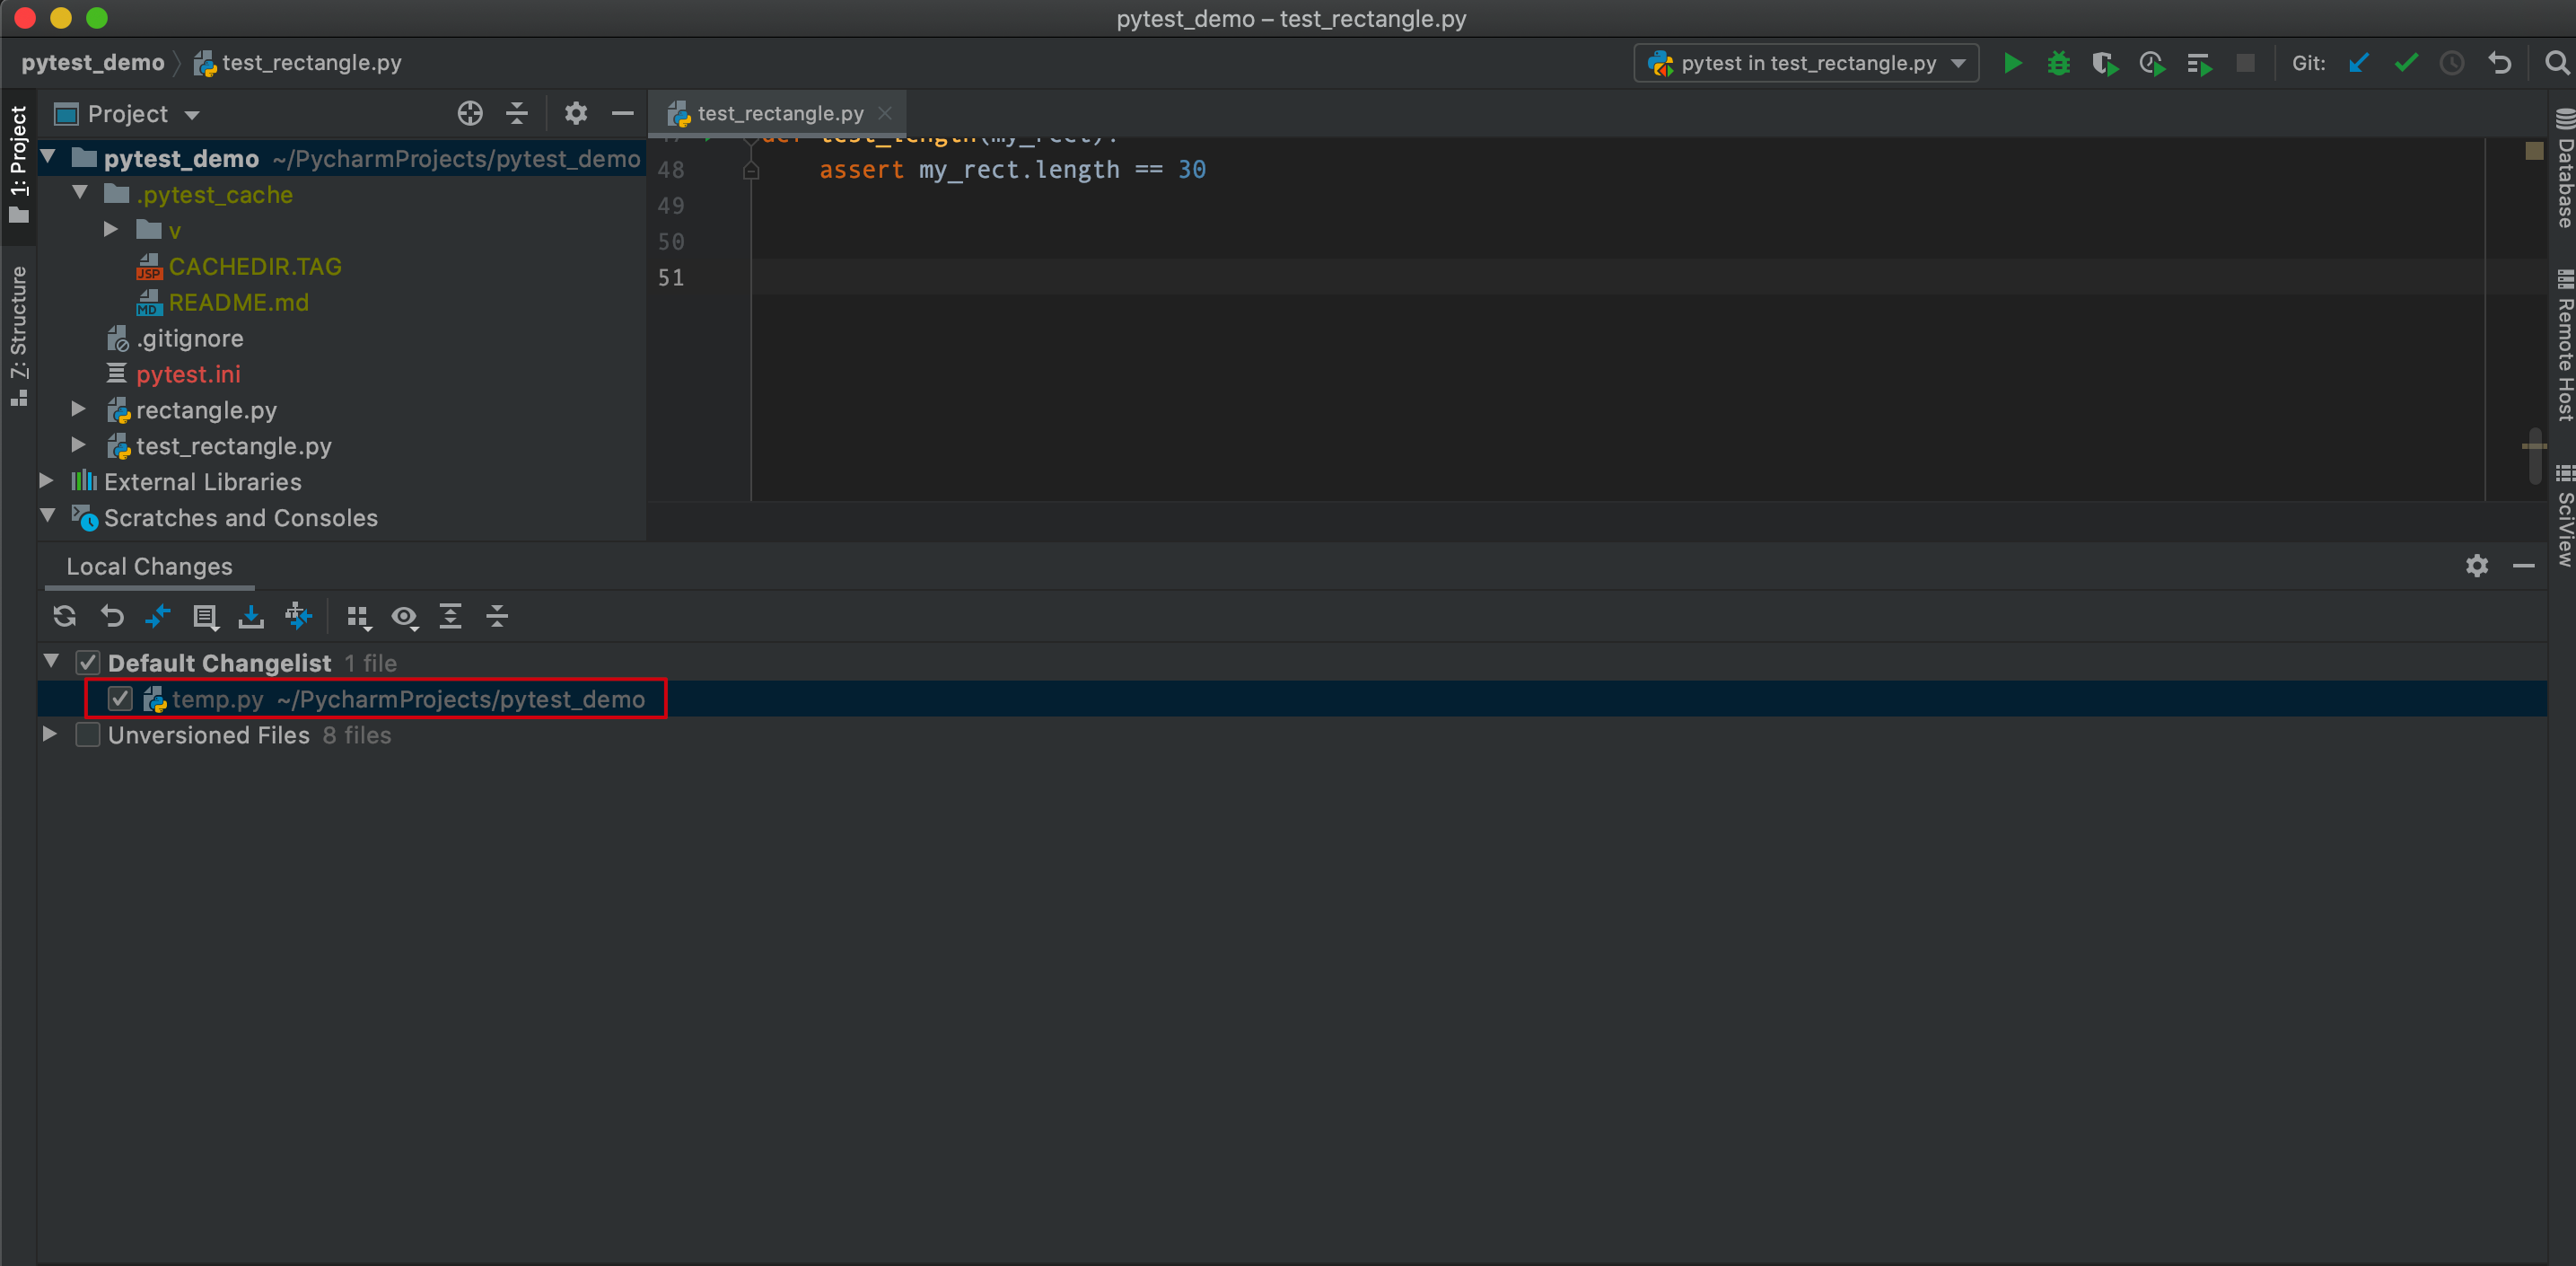The height and width of the screenshot is (1266, 2576).
Task: Update project with blue Git arrow
Action: [2359, 63]
